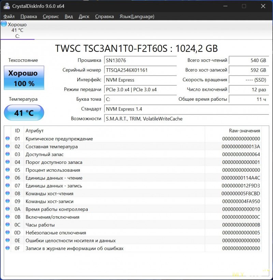Click status orb for attribute 04
This screenshot has width=273, height=280.
click(8, 162)
